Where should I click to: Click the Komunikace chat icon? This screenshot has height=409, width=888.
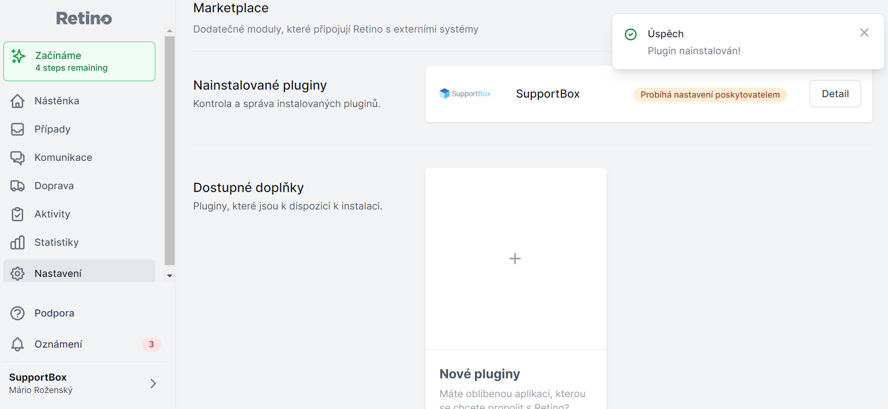coord(17,158)
